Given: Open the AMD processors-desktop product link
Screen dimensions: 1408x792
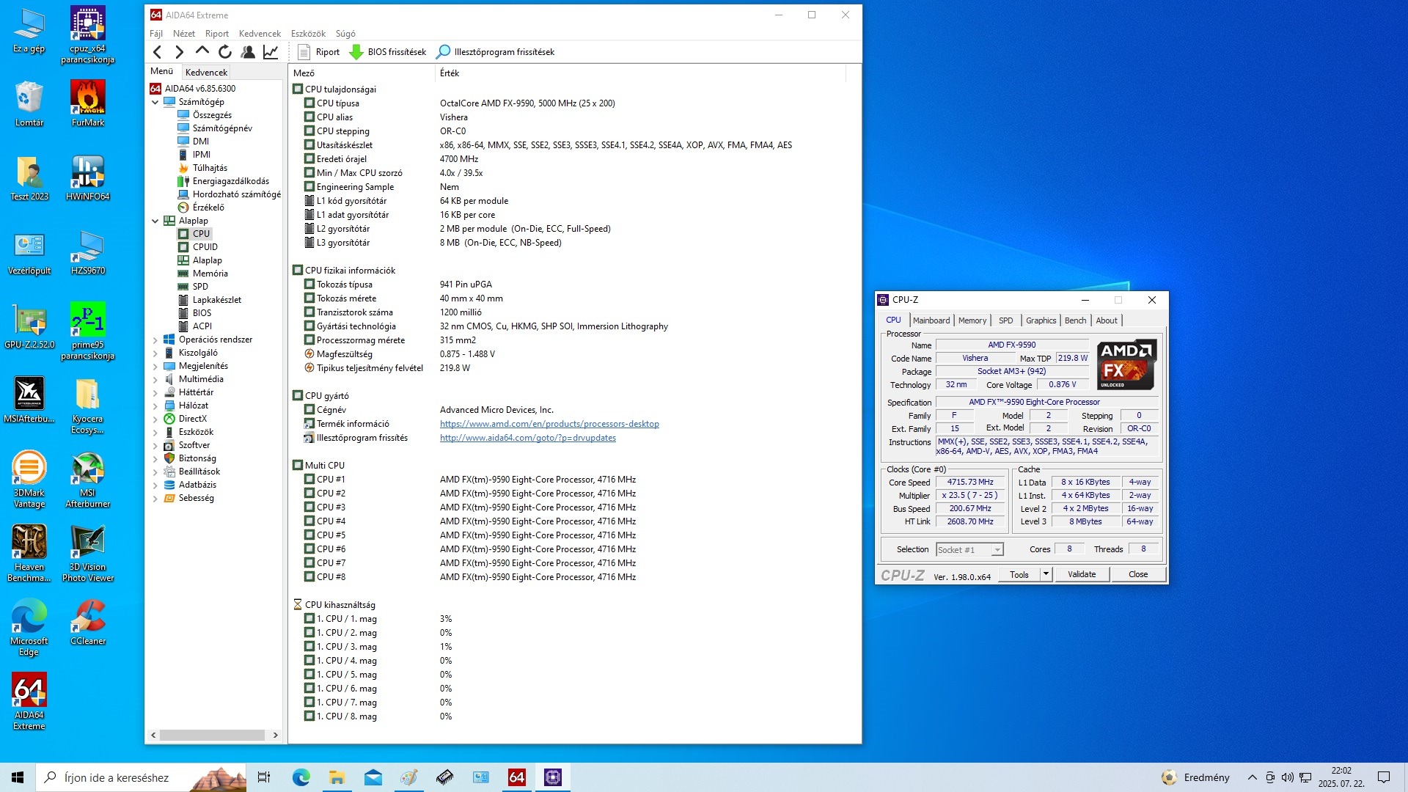Looking at the screenshot, I should (549, 424).
